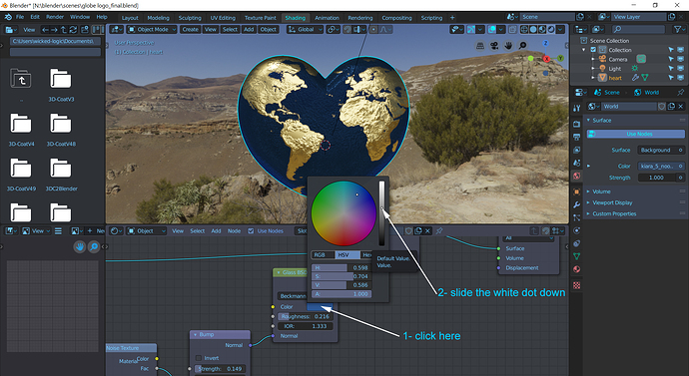
Task: Toggle X-ray mode in viewport
Action: click(512, 29)
